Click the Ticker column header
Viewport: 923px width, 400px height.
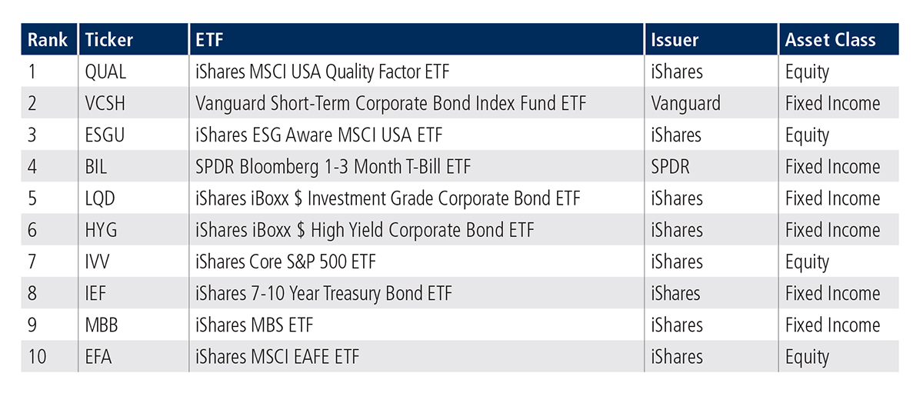click(x=110, y=40)
